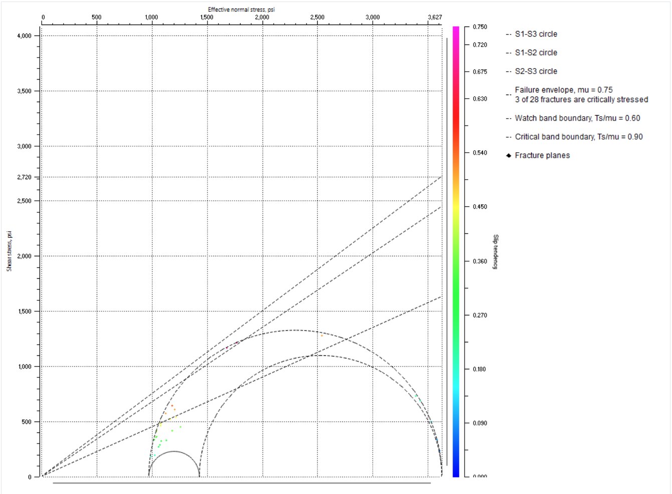Image resolution: width=672 pixels, height=494 pixels.
Task: Click the 'Failure envelope, mu = 0.75' legend text
Action: [564, 90]
